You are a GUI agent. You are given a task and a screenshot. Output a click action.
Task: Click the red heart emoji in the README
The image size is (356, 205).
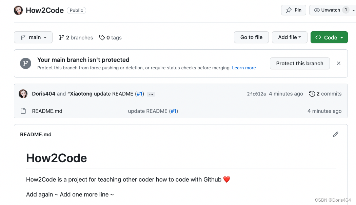click(226, 179)
